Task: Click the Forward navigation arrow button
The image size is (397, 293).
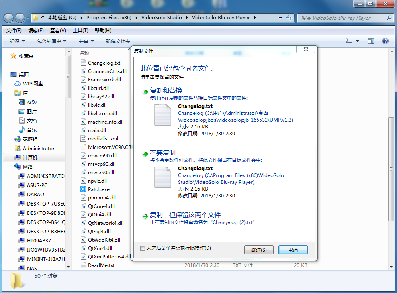Action: click(x=20, y=18)
